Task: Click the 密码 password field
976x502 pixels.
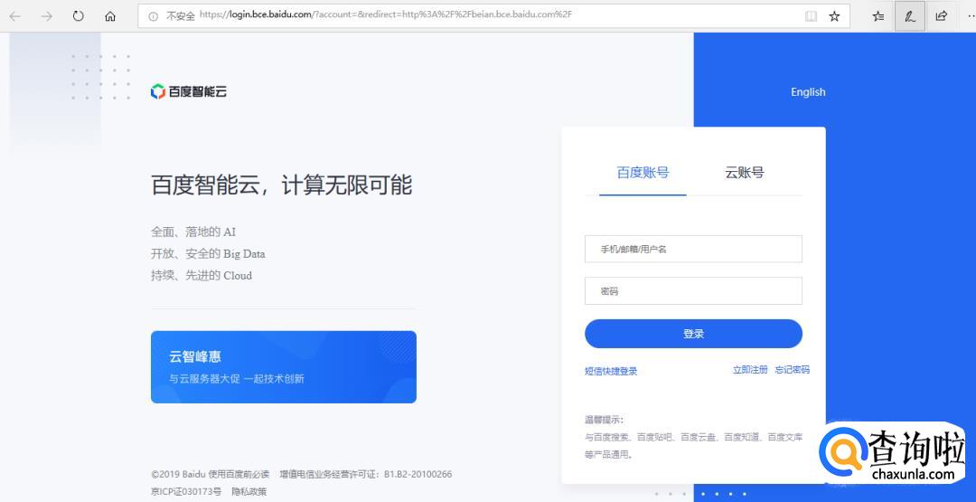Action: tap(693, 291)
